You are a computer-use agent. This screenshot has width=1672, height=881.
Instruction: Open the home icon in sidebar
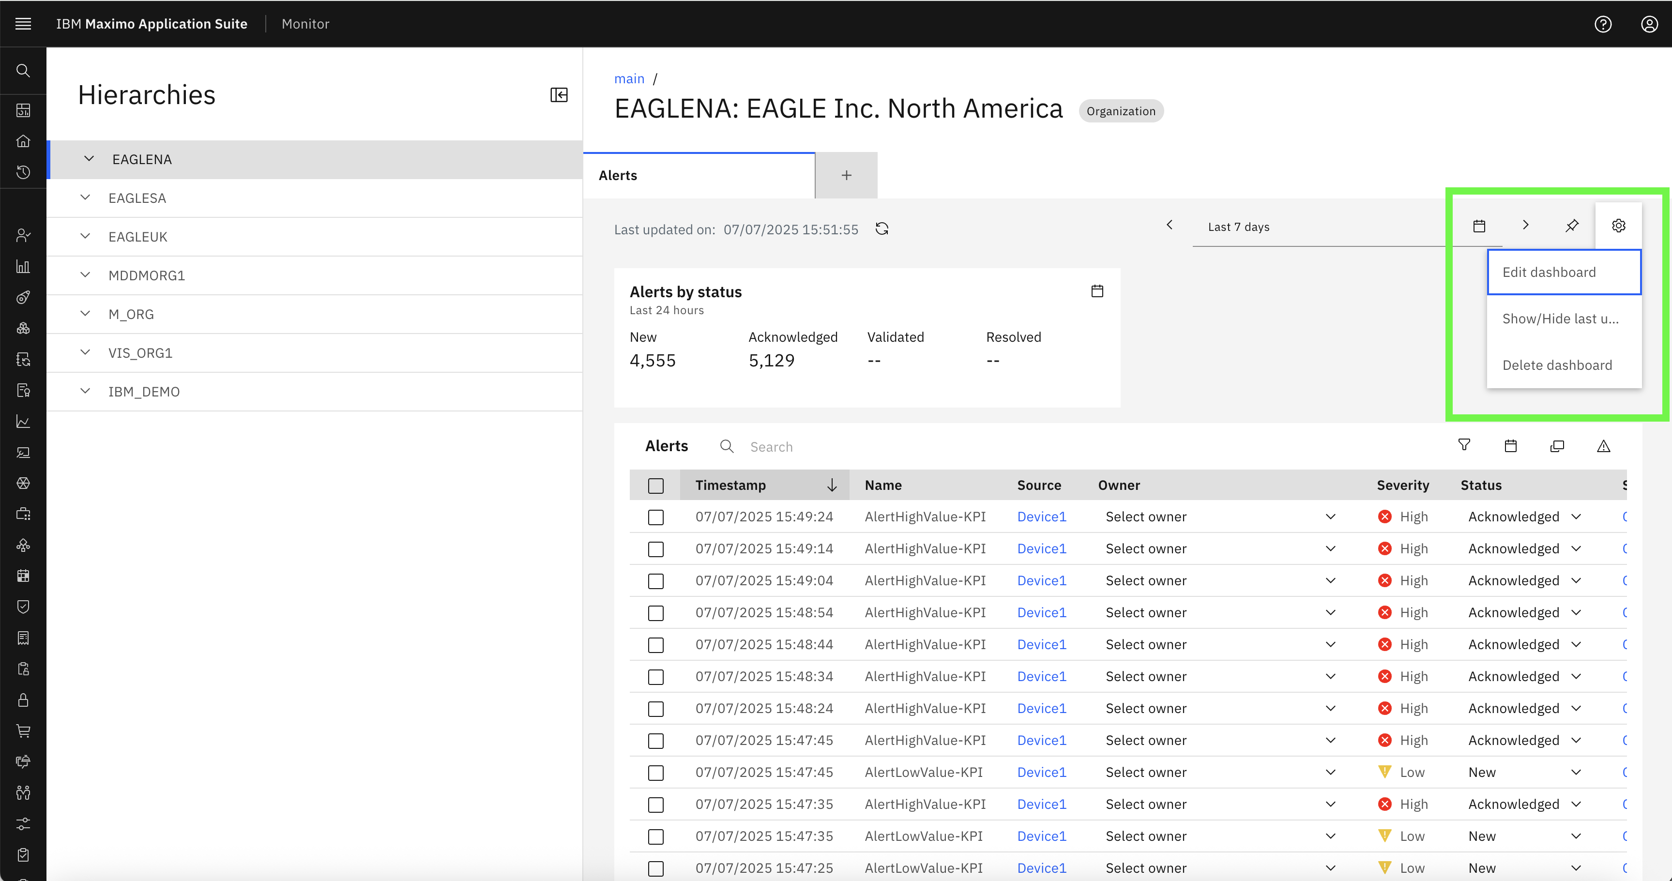tap(23, 141)
